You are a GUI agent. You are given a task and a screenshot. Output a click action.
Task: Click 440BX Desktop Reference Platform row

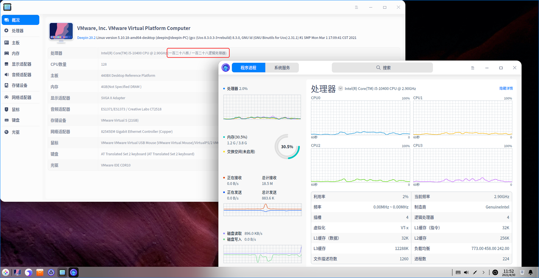[x=134, y=76]
